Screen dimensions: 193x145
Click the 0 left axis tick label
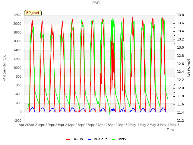[x=21, y=112]
